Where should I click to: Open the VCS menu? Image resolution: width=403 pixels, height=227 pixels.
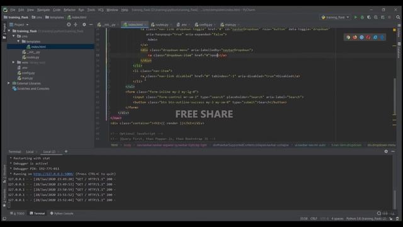point(101,10)
